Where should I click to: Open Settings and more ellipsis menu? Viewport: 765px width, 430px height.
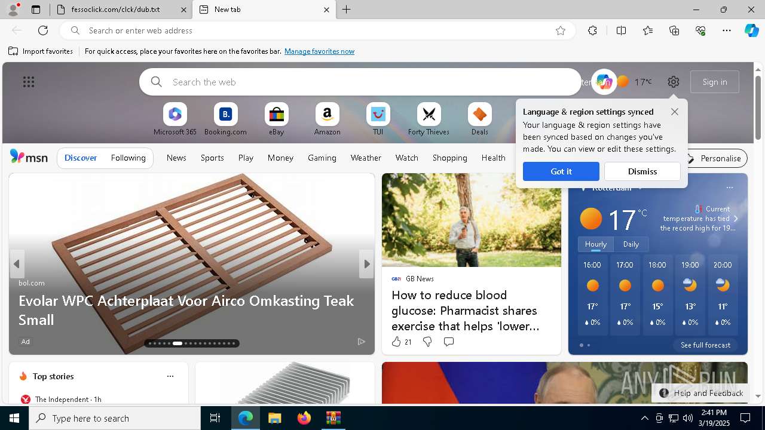(x=727, y=30)
